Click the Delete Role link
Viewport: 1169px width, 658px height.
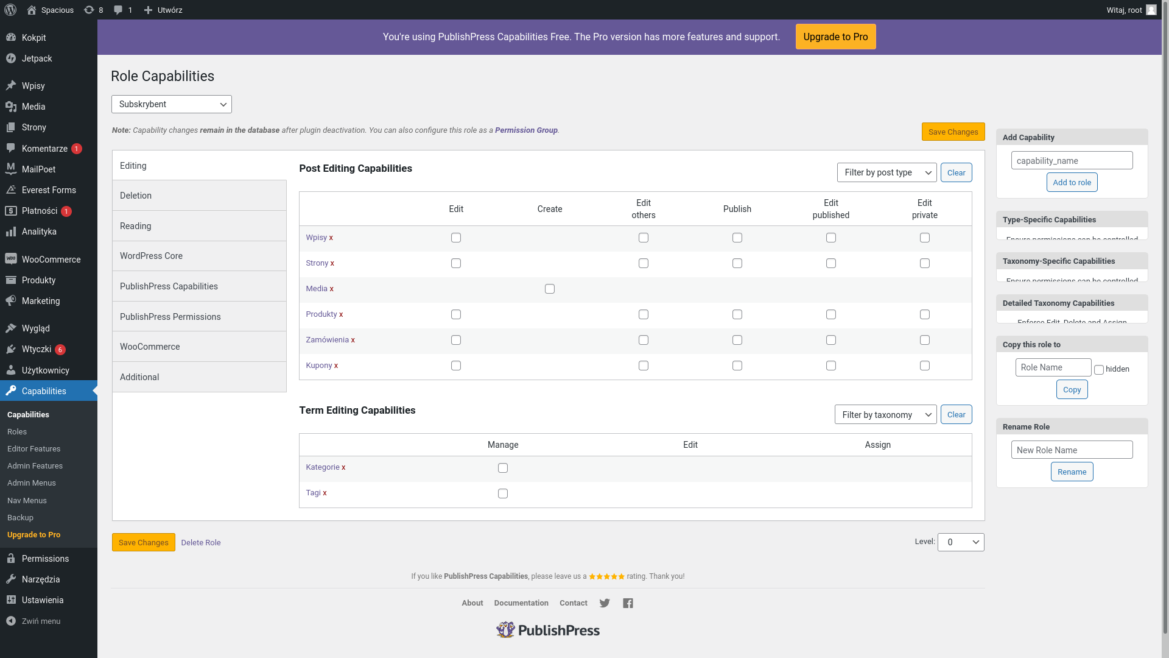pyautogui.click(x=201, y=542)
